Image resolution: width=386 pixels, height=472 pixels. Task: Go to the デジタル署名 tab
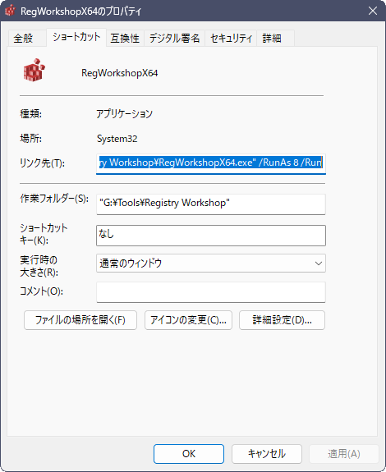click(175, 39)
